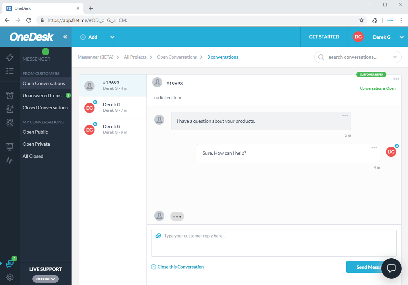Click the DG user avatar in header

pyautogui.click(x=358, y=37)
